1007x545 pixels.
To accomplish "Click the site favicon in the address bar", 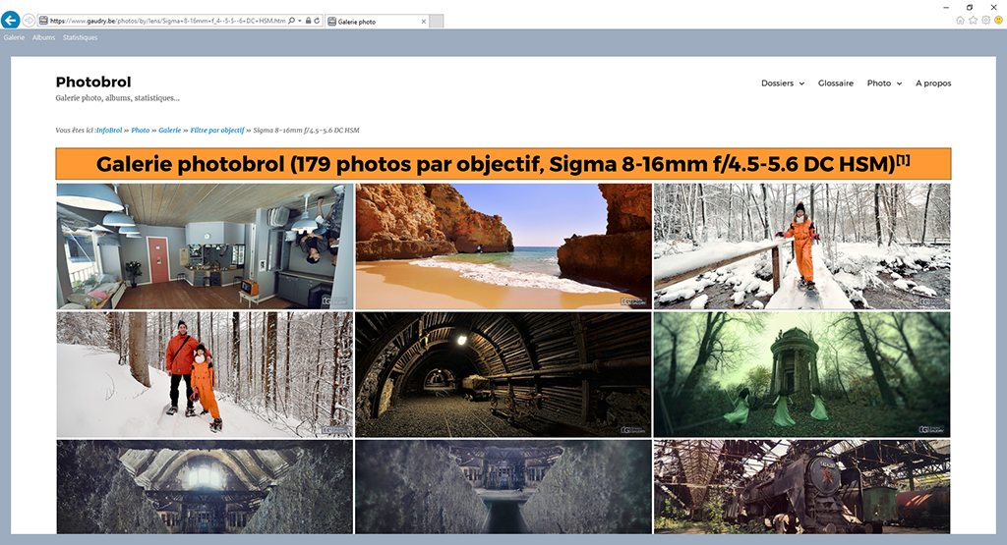I will [43, 22].
